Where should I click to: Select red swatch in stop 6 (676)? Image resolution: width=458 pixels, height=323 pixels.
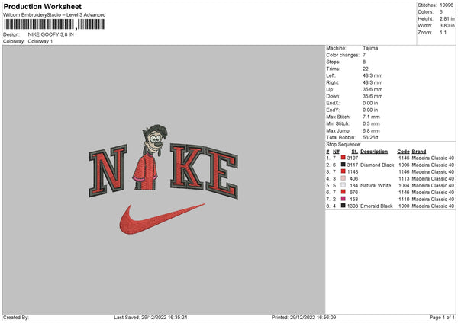pos(343,192)
